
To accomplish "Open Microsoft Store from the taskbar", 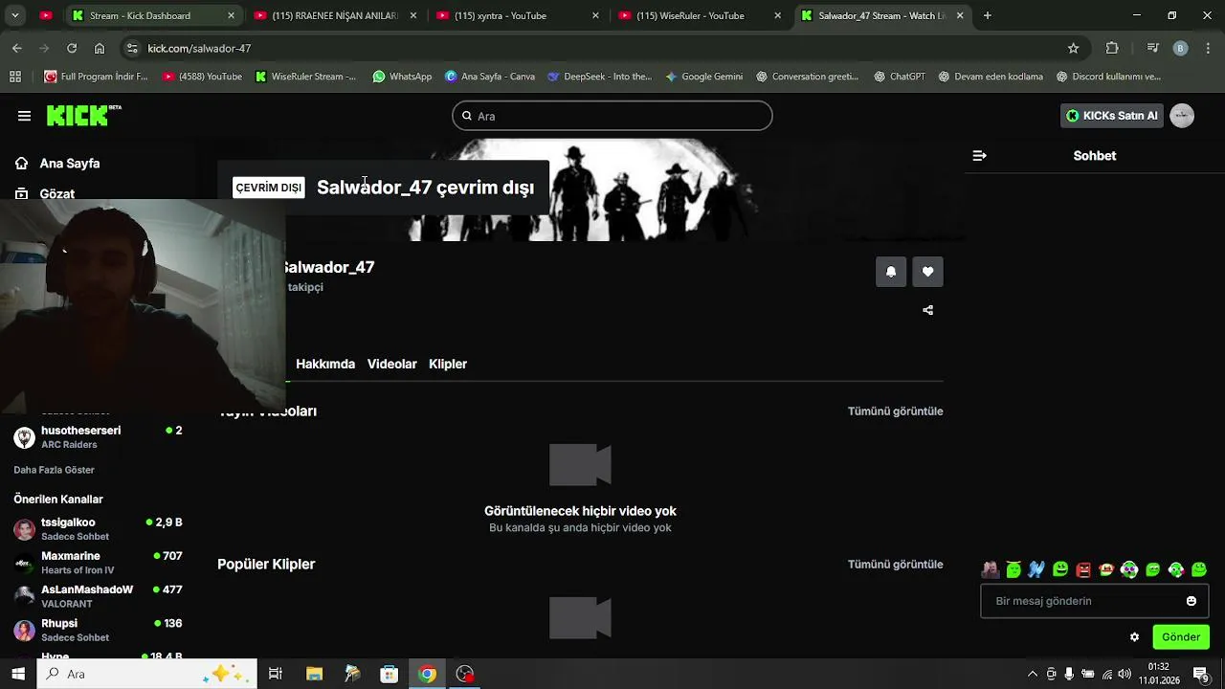I will coord(390,674).
